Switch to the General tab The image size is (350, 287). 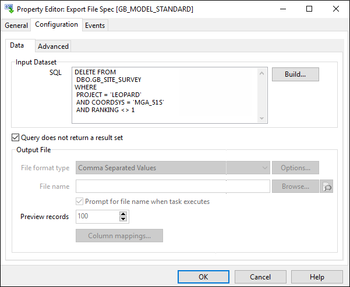pyautogui.click(x=16, y=26)
